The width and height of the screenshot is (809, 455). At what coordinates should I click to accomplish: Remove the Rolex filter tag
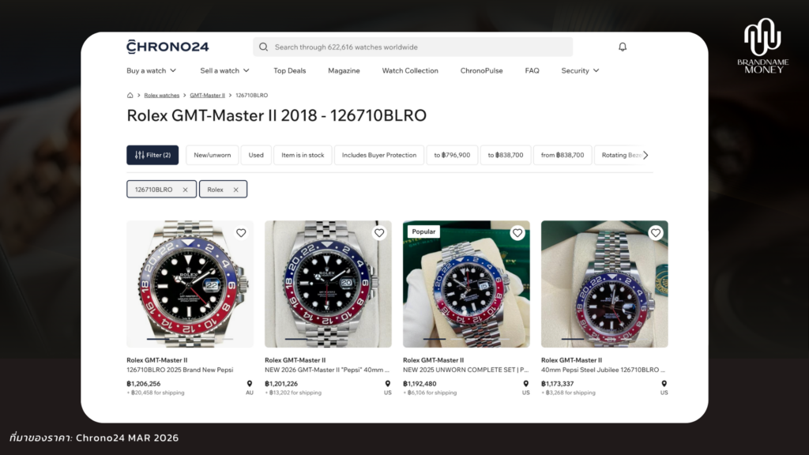(235, 190)
